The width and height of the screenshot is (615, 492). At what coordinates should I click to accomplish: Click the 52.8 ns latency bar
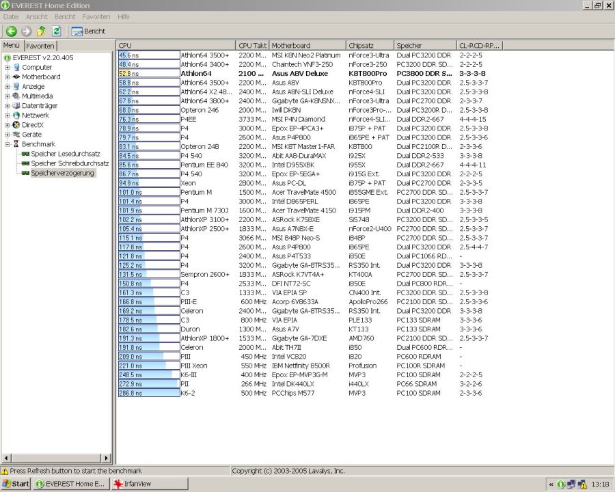click(x=149, y=74)
